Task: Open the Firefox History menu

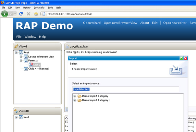Action: point(27,8)
